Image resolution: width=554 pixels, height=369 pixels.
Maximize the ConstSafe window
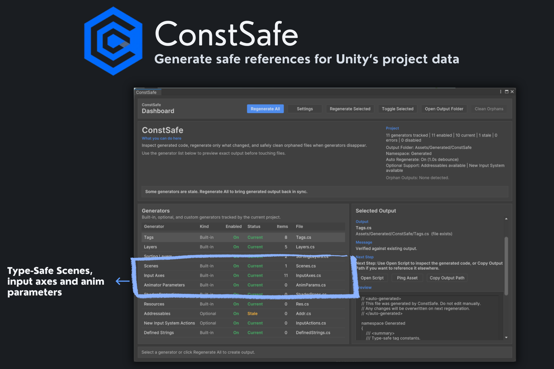(x=507, y=92)
